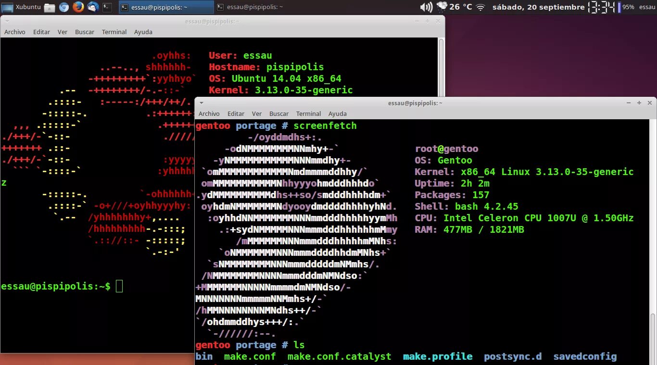
Task: Click the digital clock showing 3:34
Action: tap(602, 7)
